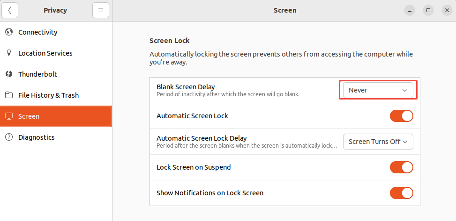Click the back arrow in Privacy header
This screenshot has height=221, width=456.
coord(10,10)
